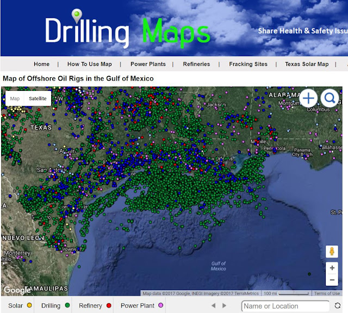Click the 100 mi scale control
The image size is (348, 313).
(287, 293)
